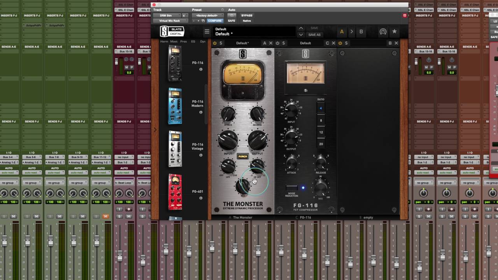Screen dimensions: 498x280
Task: Open the Mast category tab
Action: [174, 42]
